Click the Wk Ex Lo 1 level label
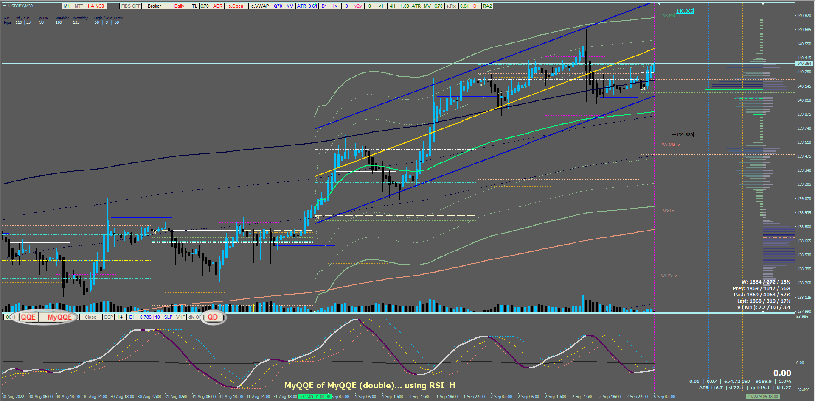 671,276
